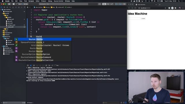Hide the debug area with the leftmost debug bar button
The height and width of the screenshot is (104, 185).
tap(28, 65)
